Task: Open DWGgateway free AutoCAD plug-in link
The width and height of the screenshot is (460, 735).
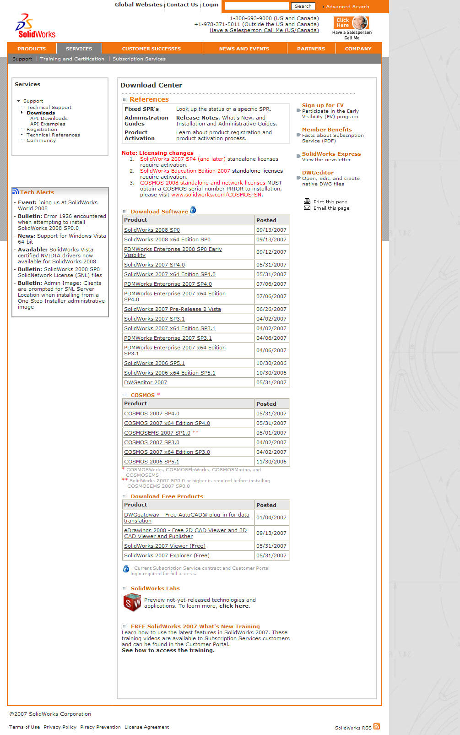Action: pos(187,517)
